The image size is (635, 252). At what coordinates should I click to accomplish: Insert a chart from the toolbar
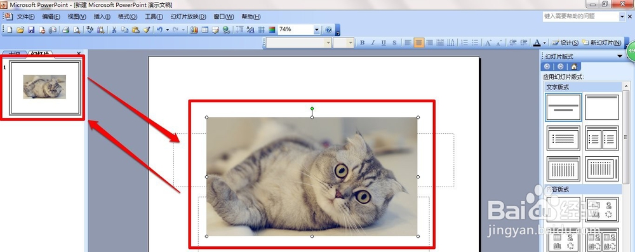(x=194, y=30)
